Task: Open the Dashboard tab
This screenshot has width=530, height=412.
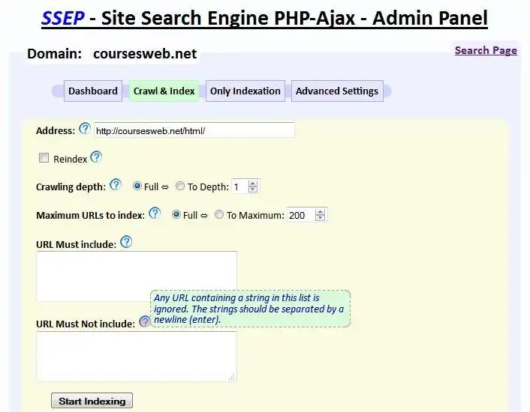Action: [x=93, y=91]
